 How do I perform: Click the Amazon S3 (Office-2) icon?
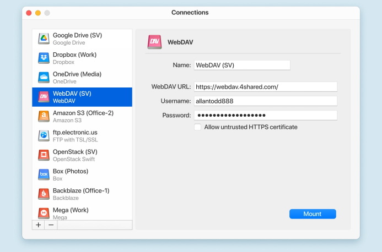click(44, 116)
